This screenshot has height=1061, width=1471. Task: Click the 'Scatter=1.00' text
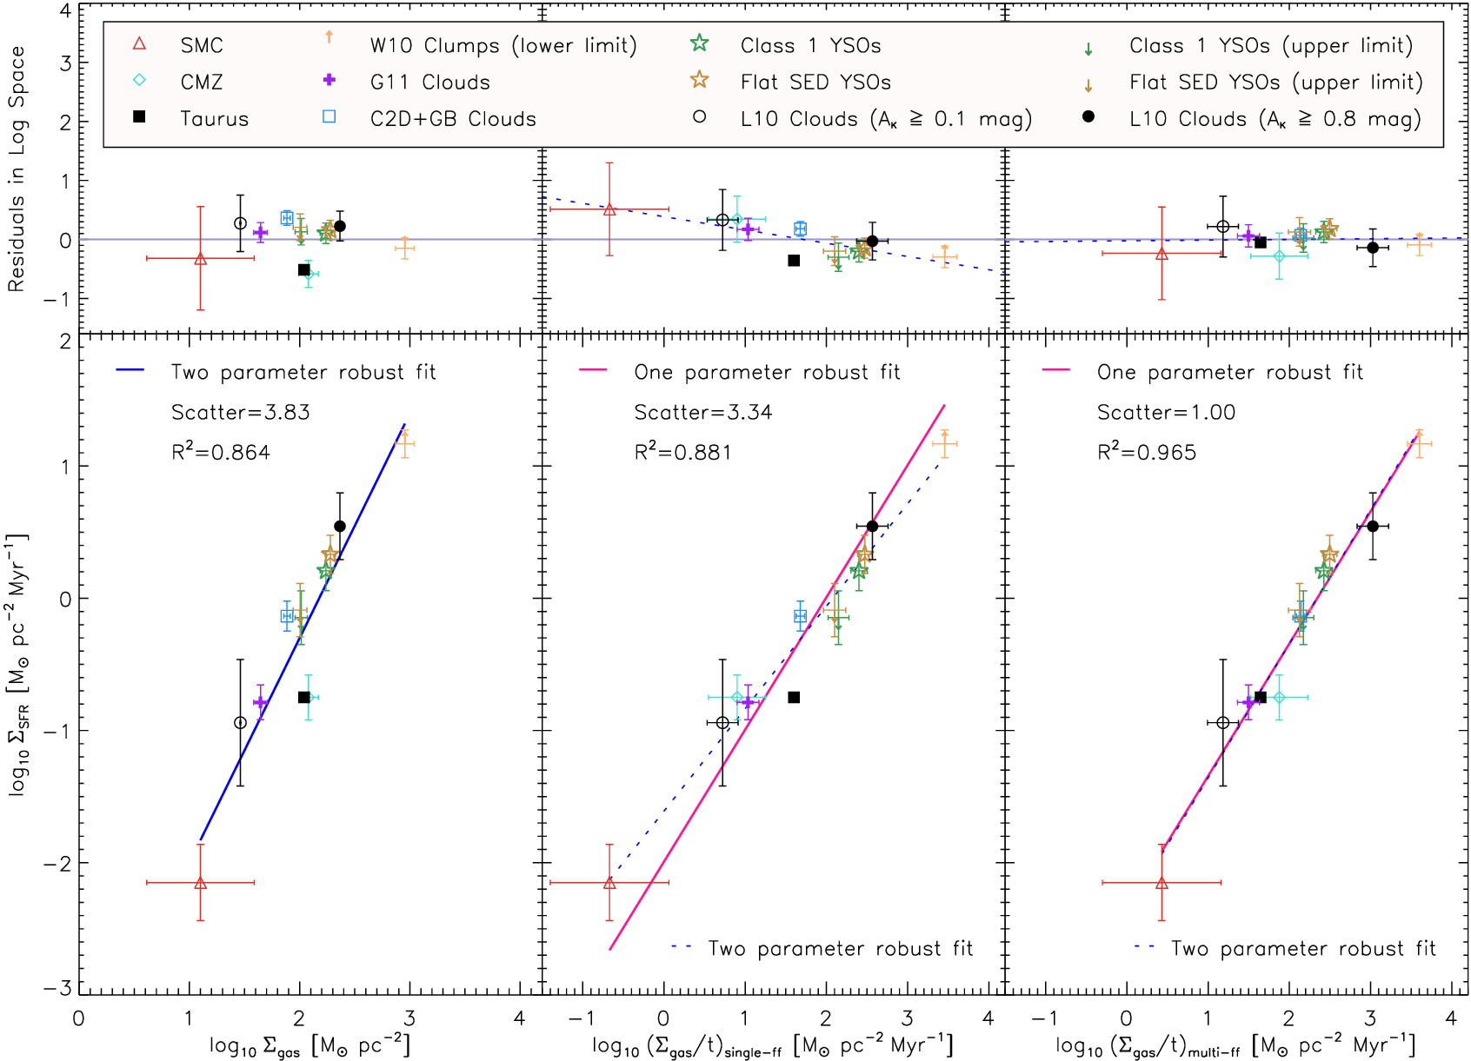coord(1167,412)
